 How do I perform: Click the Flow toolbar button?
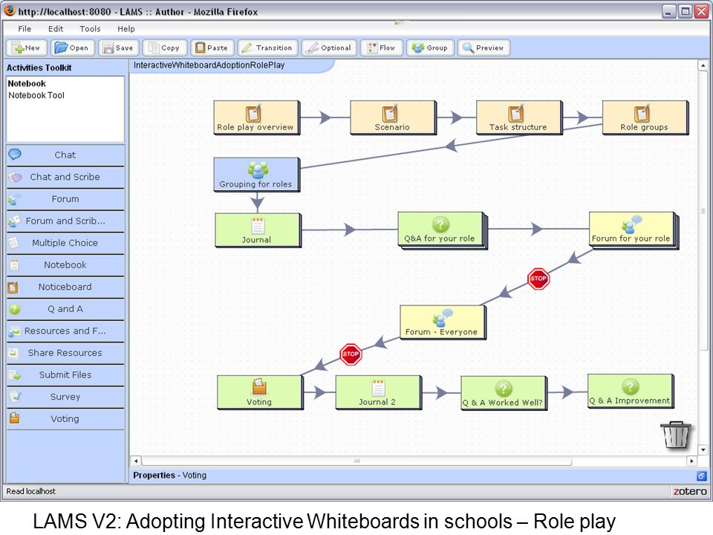point(382,48)
